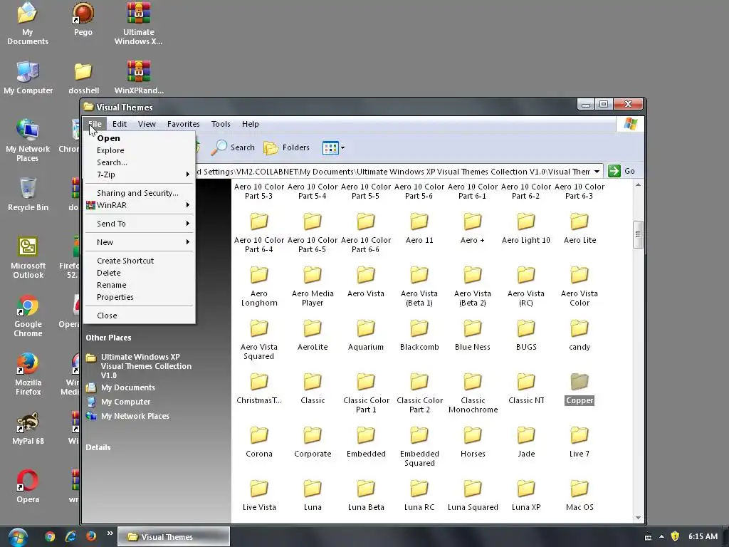The width and height of the screenshot is (729, 547).
Task: Click the security shield tray icon
Action: click(x=675, y=536)
